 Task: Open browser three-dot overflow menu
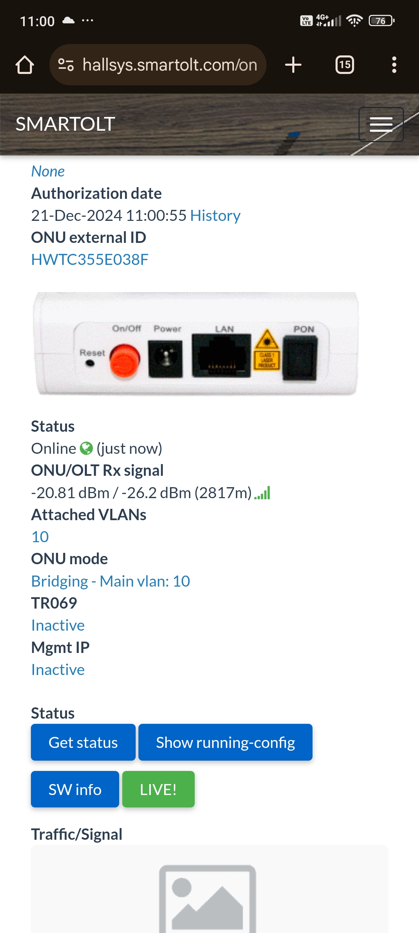point(394,65)
